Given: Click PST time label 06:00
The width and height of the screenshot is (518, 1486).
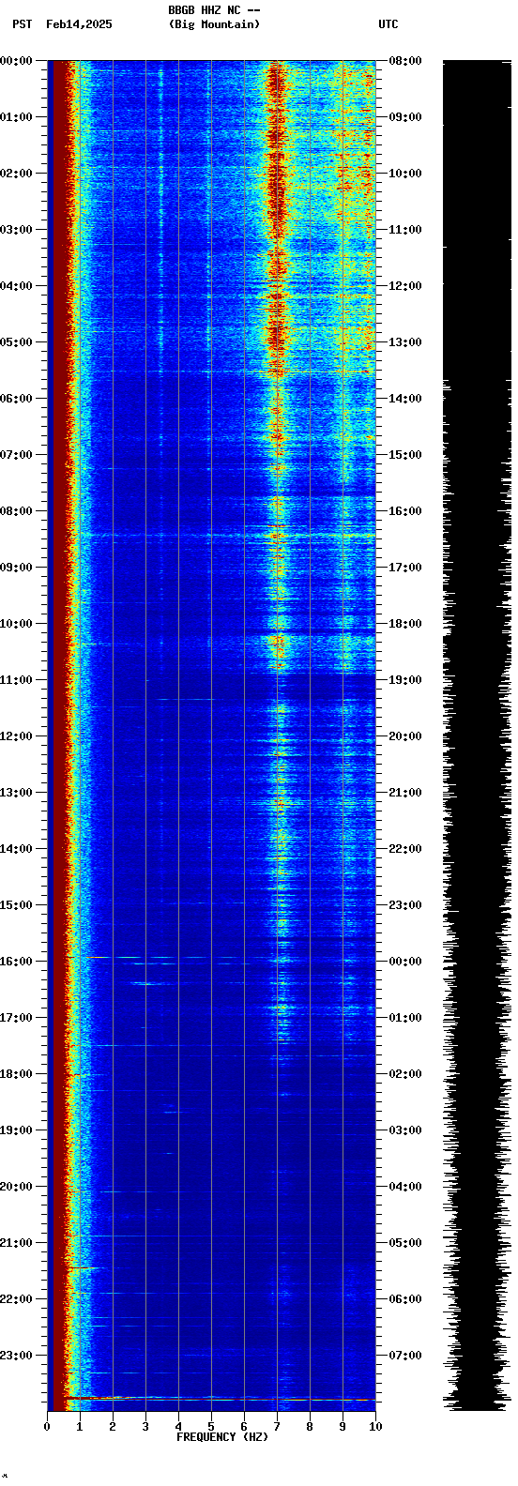Looking at the screenshot, I should pyautogui.click(x=17, y=399).
